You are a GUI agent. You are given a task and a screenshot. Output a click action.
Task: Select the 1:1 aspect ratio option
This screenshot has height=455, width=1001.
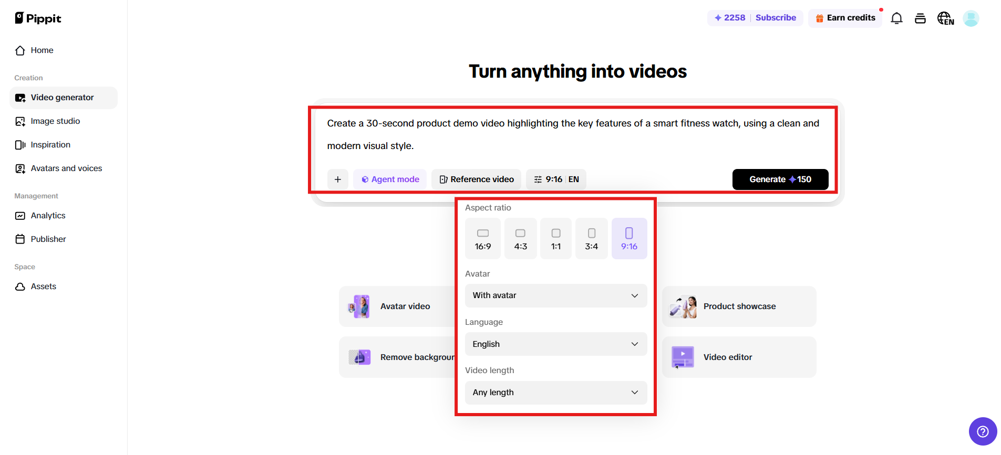coord(555,239)
